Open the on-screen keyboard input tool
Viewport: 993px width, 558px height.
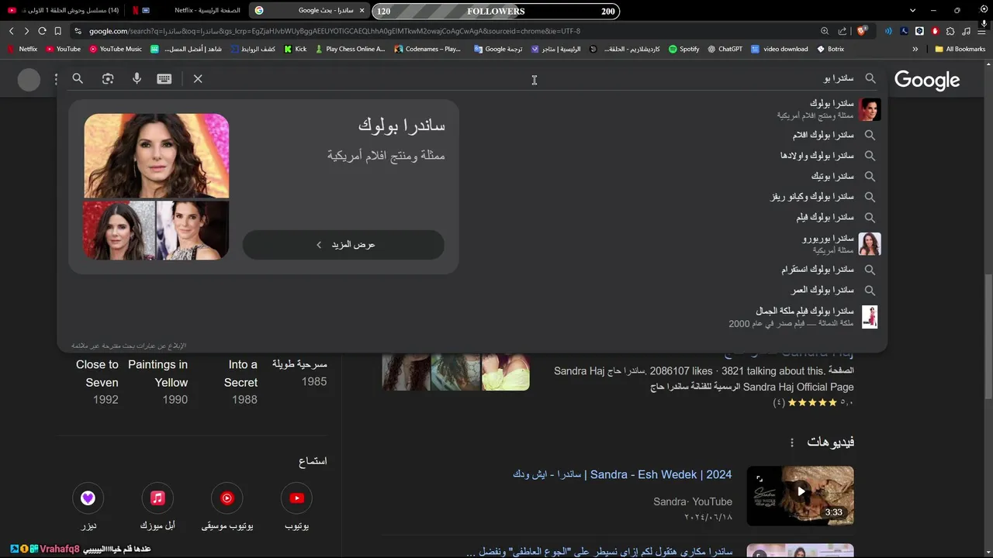click(164, 78)
